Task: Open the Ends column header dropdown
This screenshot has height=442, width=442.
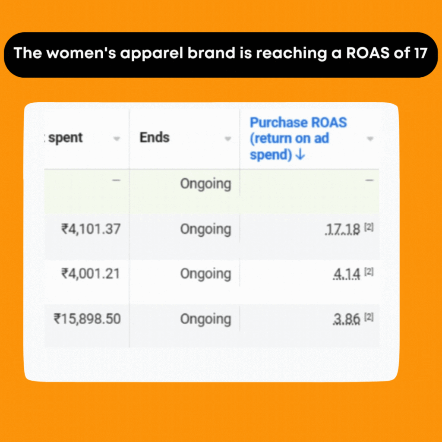Action: tap(227, 139)
